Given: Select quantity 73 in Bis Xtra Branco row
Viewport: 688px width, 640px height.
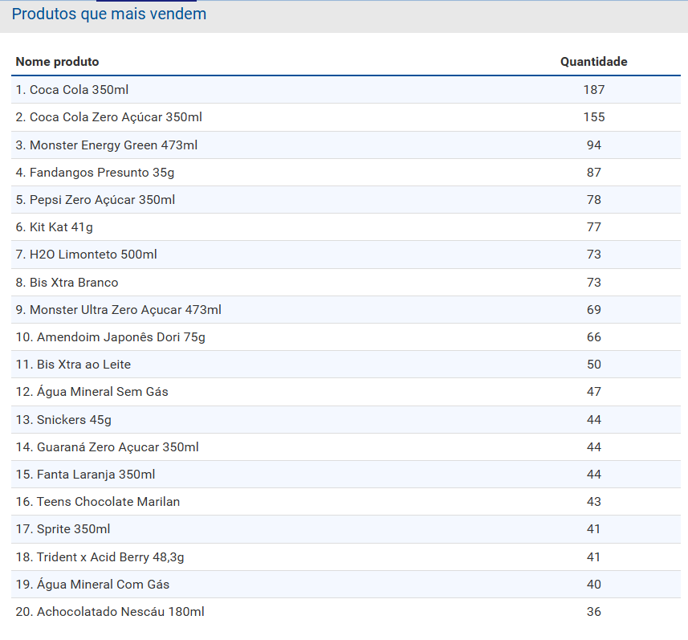Looking at the screenshot, I should (x=594, y=282).
